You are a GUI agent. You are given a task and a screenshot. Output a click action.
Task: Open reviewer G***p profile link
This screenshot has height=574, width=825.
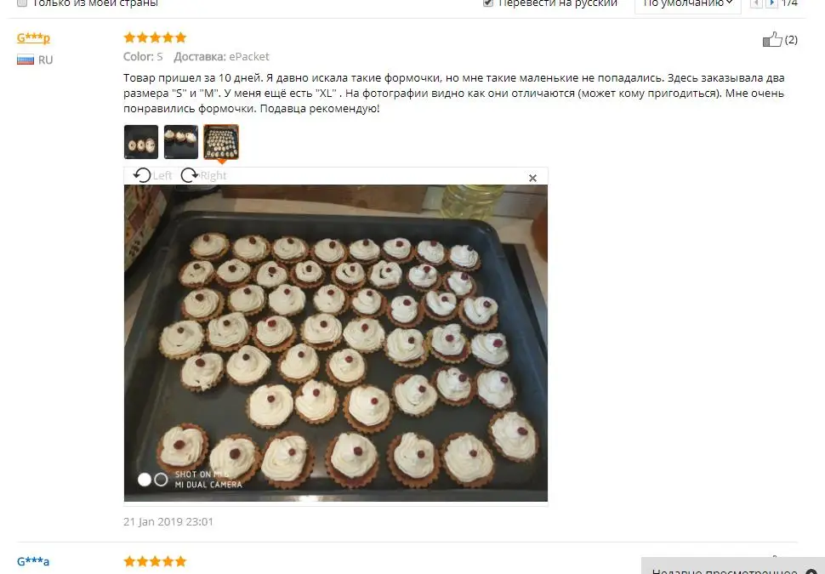(x=33, y=38)
